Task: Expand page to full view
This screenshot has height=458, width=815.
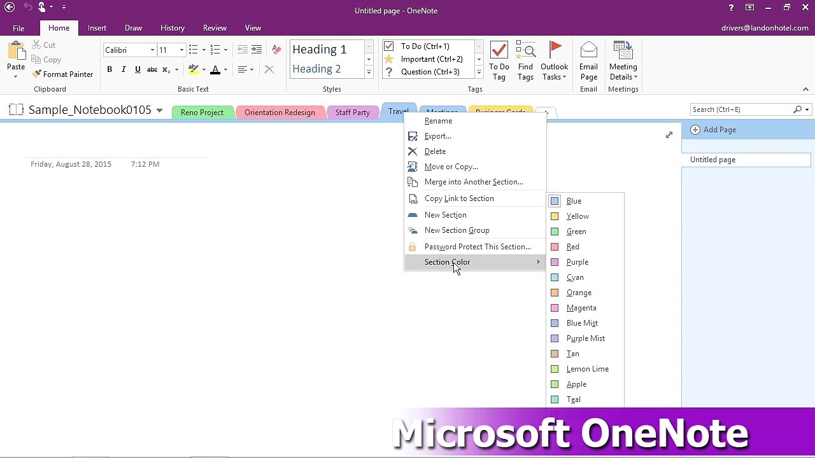Action: point(669,135)
